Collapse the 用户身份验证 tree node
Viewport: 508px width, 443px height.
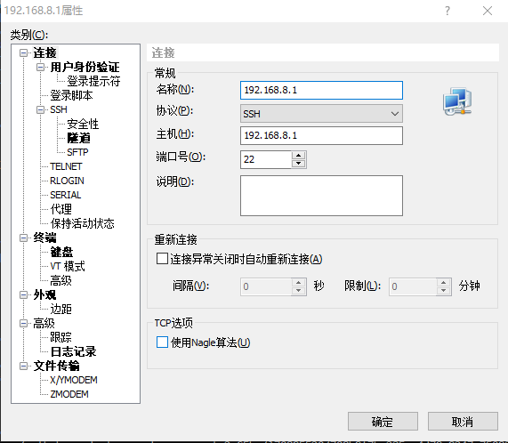click(x=40, y=67)
